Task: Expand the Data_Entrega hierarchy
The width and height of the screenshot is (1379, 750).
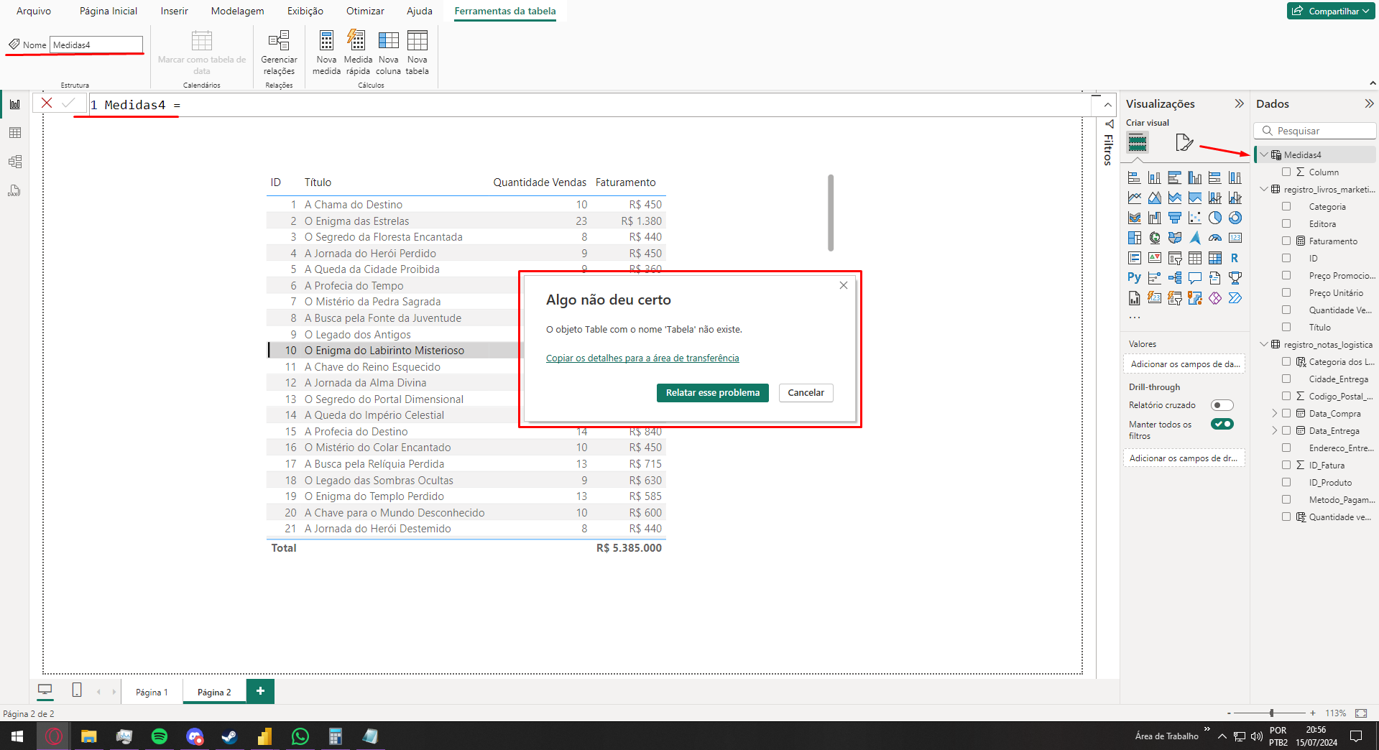Action: click(x=1275, y=430)
